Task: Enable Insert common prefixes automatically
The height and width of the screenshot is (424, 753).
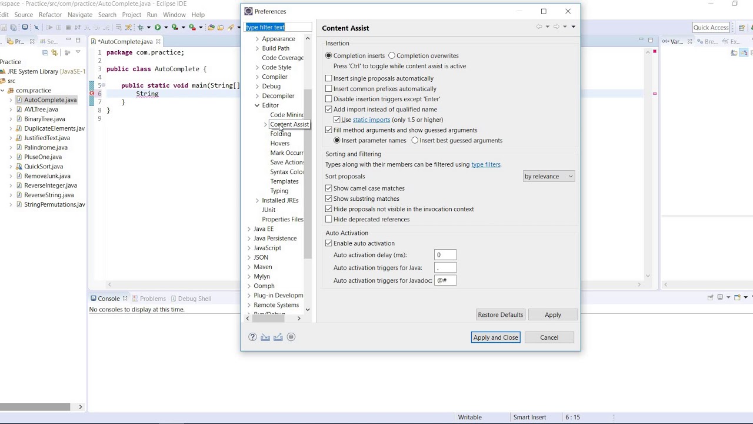Action: (329, 89)
